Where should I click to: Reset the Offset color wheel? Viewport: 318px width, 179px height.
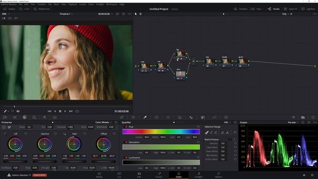coord(114,134)
